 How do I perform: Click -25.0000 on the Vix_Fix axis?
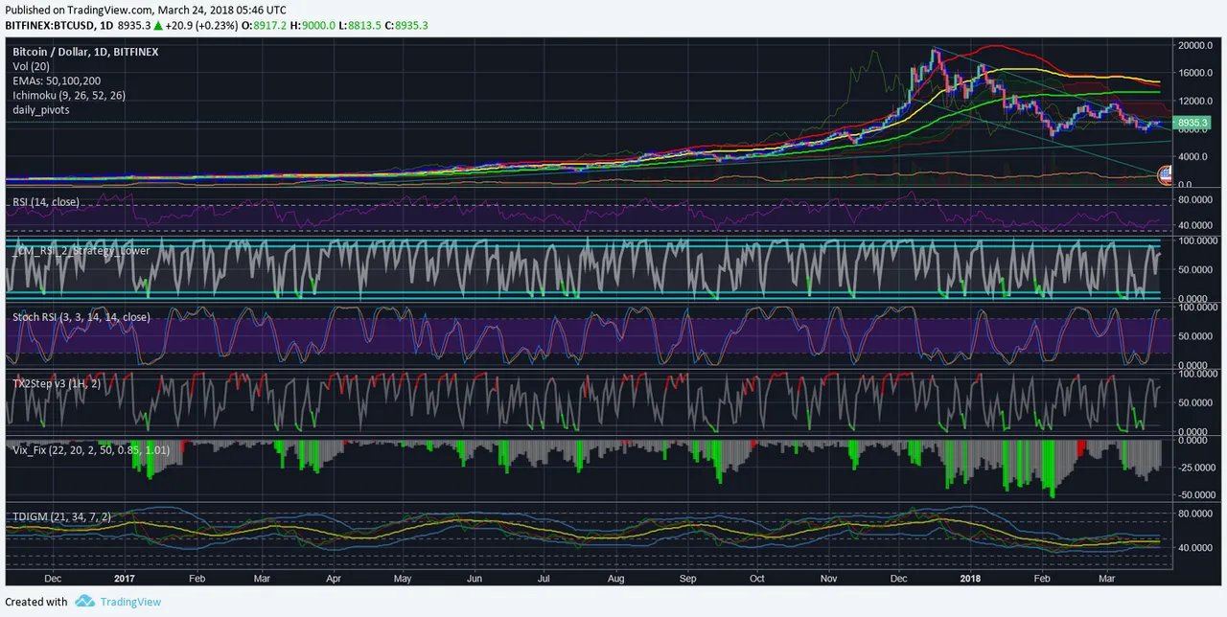[x=1199, y=468]
